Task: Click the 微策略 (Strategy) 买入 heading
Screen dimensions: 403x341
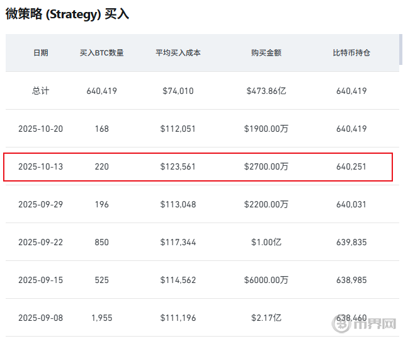Action: coord(67,14)
